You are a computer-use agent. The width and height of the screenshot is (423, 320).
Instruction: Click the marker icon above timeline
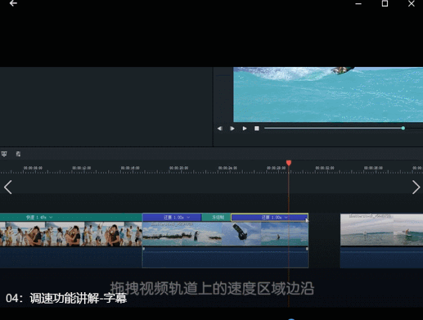pyautogui.click(x=4, y=154)
